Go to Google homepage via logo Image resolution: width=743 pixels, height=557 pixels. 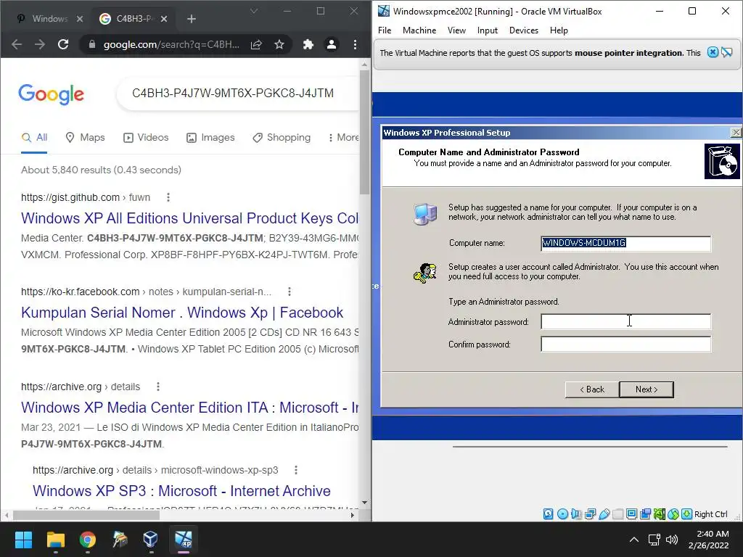[x=52, y=94]
